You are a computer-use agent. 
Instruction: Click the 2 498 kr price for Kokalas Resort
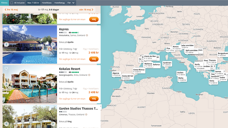tap(94, 92)
